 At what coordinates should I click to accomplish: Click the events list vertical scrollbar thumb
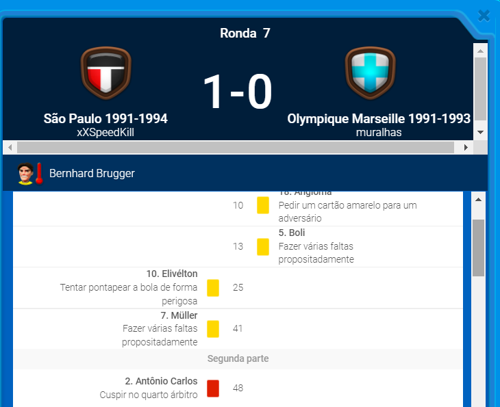[479, 246]
